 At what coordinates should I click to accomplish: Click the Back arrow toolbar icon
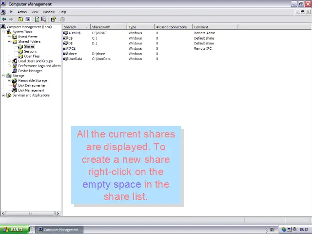pos(4,19)
